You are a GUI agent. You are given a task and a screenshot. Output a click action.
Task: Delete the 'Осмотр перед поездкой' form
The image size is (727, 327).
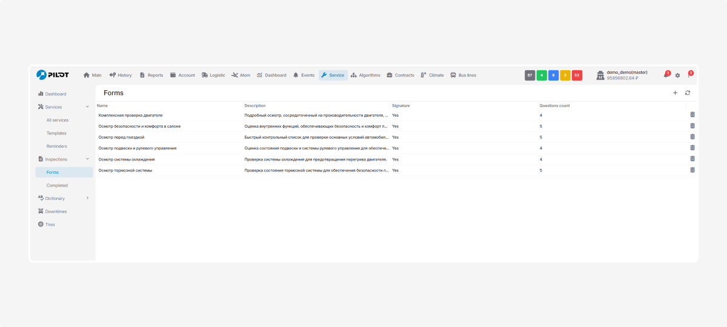(x=692, y=137)
